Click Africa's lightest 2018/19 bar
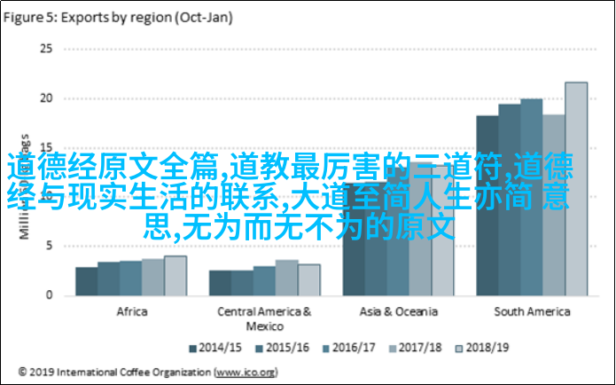The width and height of the screenshot is (616, 385). point(175,275)
